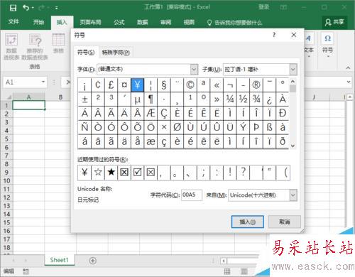This screenshot has height=277, width=355.
Task: Close the Symbol dialog
Action: point(294,35)
